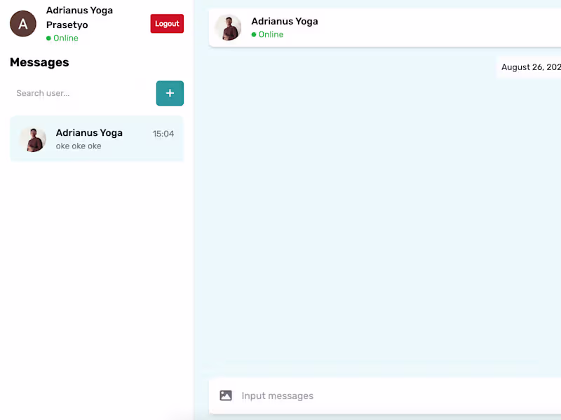
Task: Click the Adrianus Yoga Prasetyo profile name
Action: 79,17
